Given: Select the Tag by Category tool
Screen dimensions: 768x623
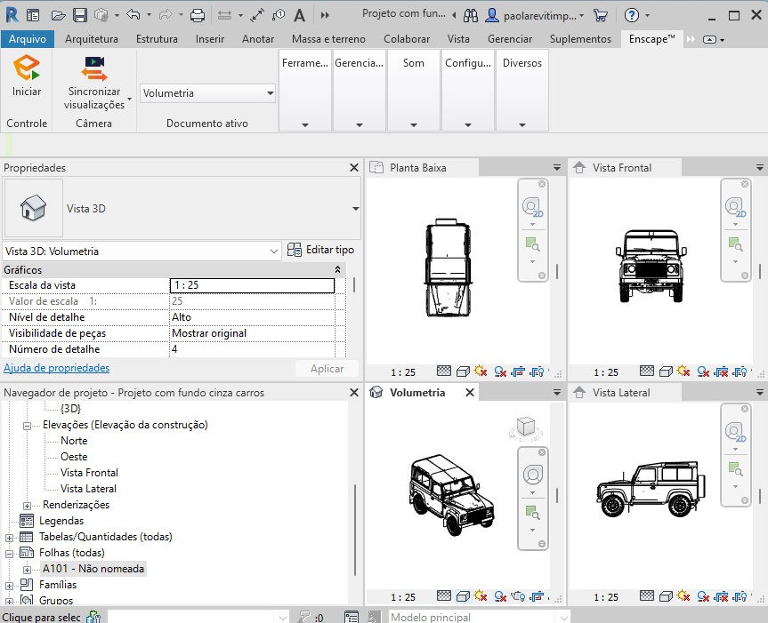Looking at the screenshot, I should click(279, 15).
